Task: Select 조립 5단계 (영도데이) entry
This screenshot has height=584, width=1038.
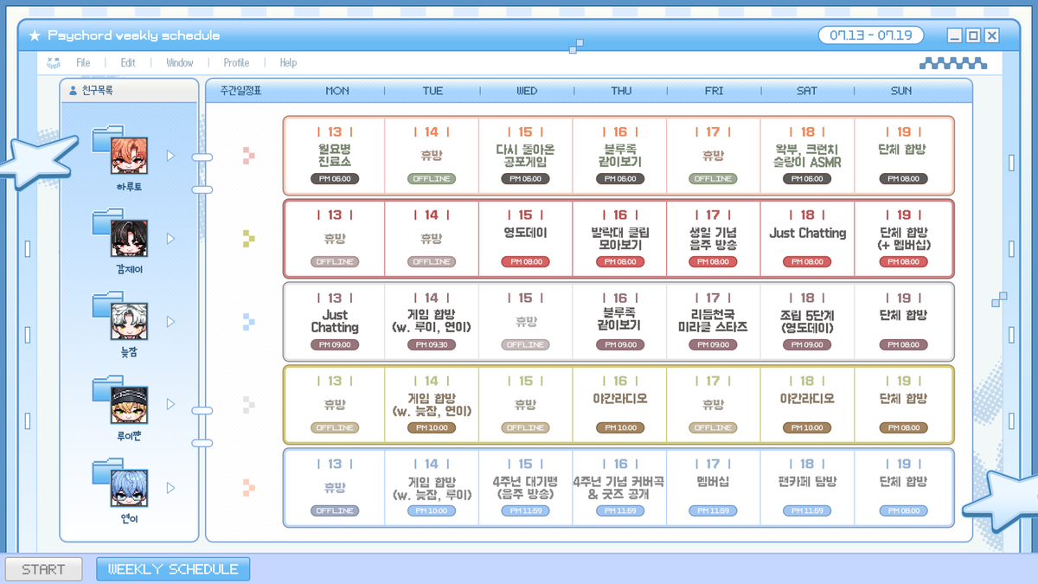Action: [808, 322]
